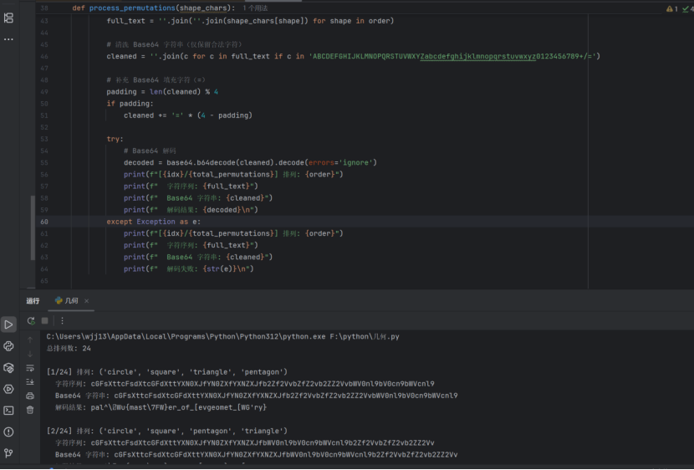Click the 'if padding:' statement

(x=130, y=104)
